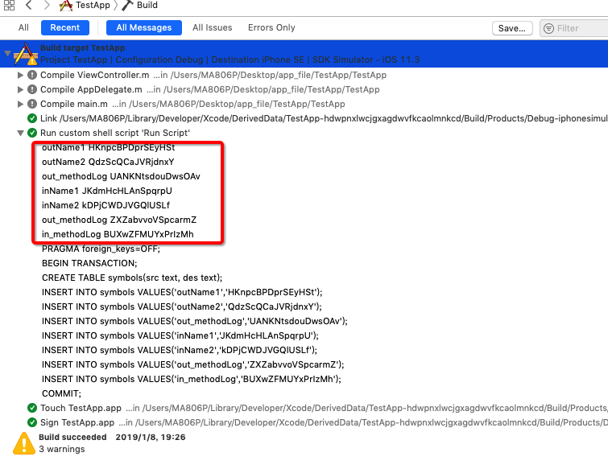Collapse the Run custom shell script step
Image resolution: width=608 pixels, height=473 pixels.
[x=21, y=133]
